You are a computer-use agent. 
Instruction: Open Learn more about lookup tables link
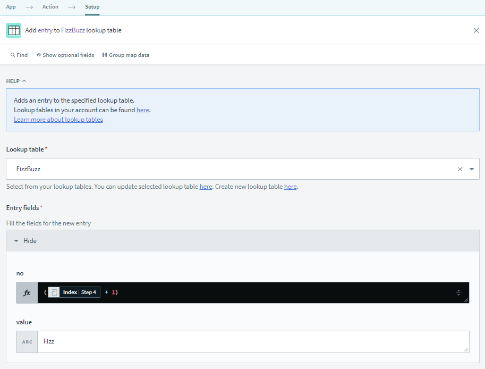pos(58,120)
